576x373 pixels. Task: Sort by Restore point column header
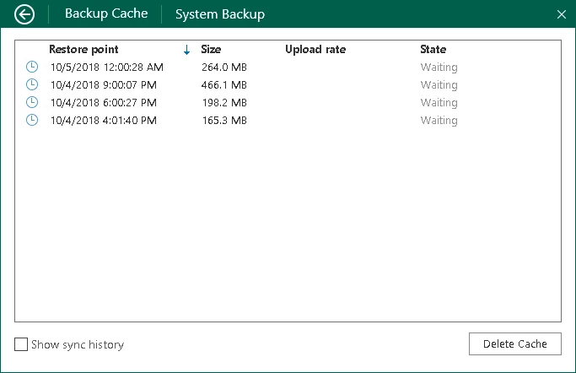point(83,50)
